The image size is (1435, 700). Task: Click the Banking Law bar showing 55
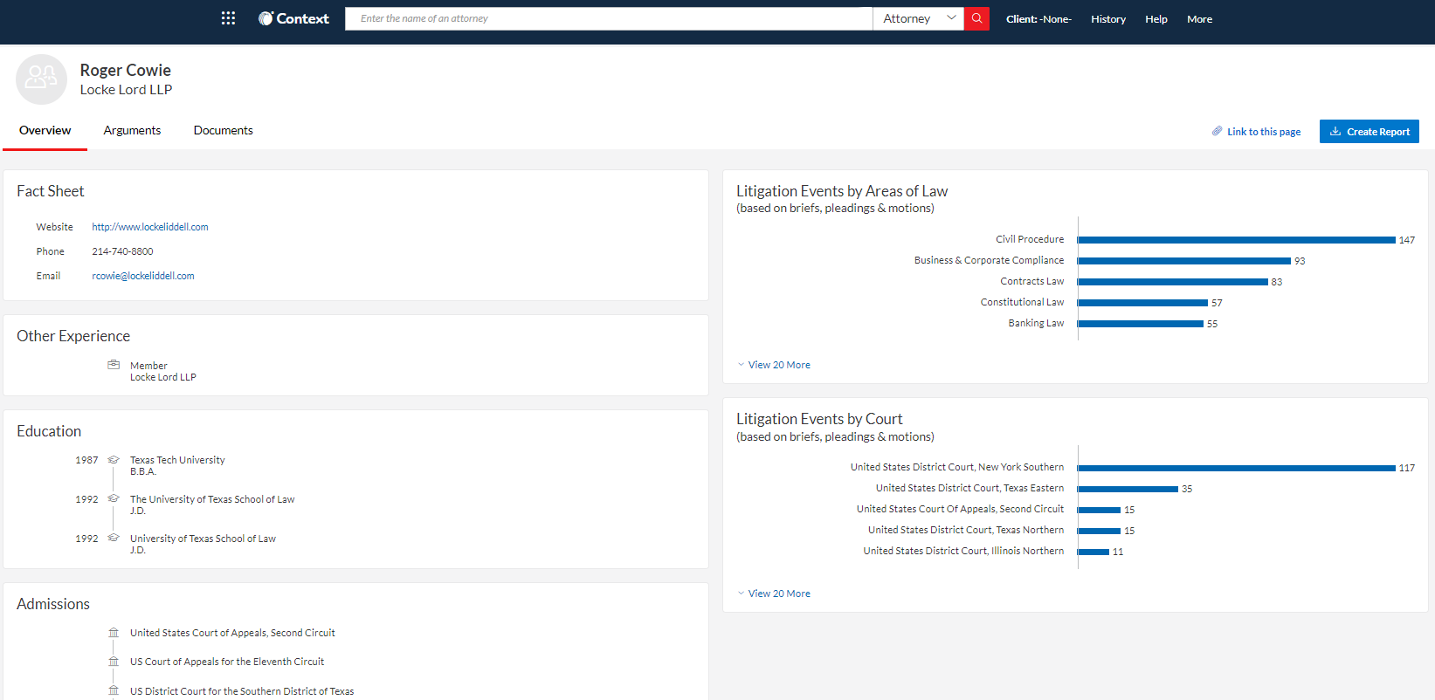[1141, 324]
